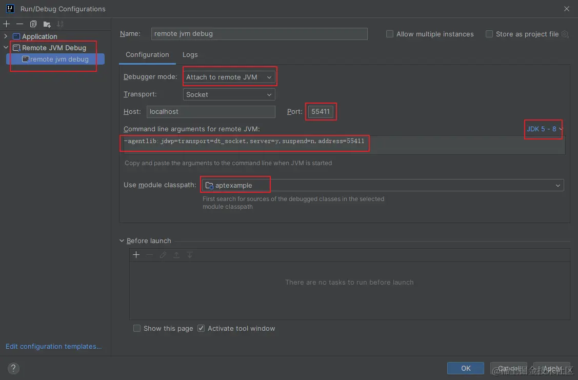Click the help question mark icon
The height and width of the screenshot is (380, 578).
point(14,368)
